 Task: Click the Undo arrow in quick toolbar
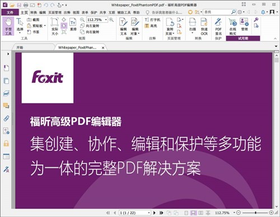pos(46,5)
